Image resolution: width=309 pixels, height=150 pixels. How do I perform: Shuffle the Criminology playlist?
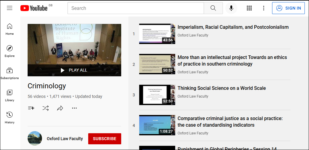tap(46, 108)
